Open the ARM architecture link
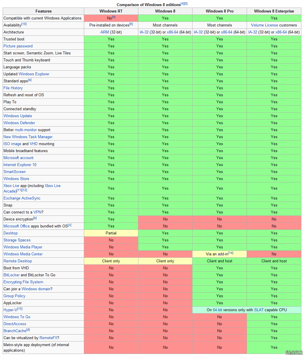This screenshot has width=304, height=356. point(105,32)
